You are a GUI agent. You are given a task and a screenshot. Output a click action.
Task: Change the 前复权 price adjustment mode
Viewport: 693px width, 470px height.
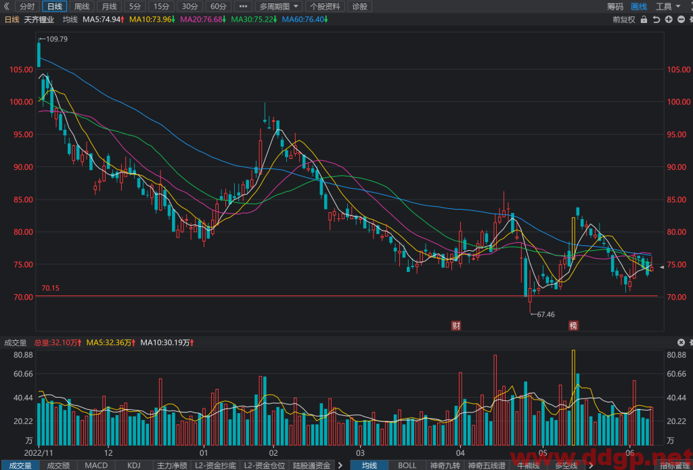[x=623, y=20]
